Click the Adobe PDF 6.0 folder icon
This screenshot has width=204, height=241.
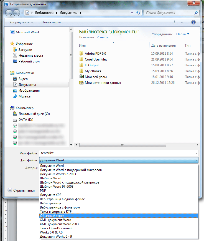81,53
